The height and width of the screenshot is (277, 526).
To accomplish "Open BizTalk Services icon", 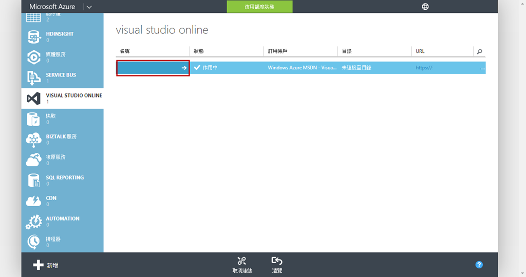I will [33, 140].
